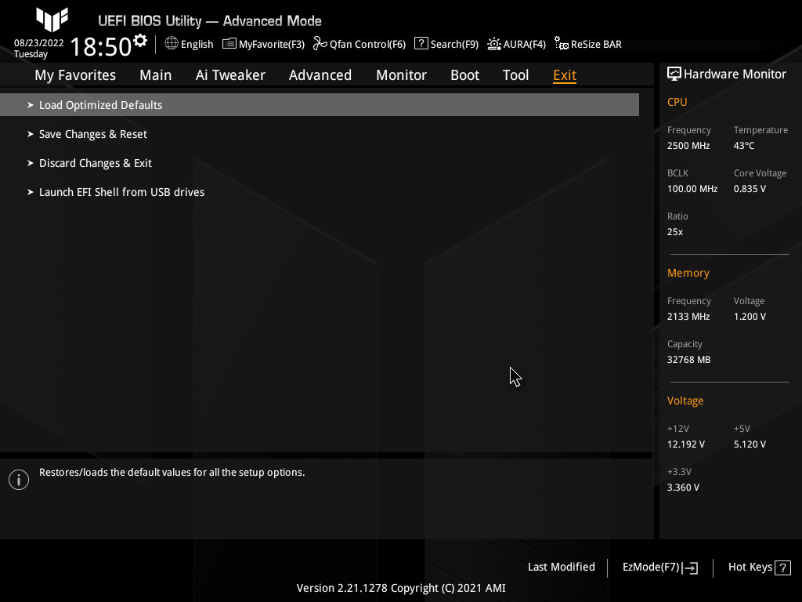Open clock settings via the gear icon
The height and width of the screenshot is (602, 802).
point(139,38)
